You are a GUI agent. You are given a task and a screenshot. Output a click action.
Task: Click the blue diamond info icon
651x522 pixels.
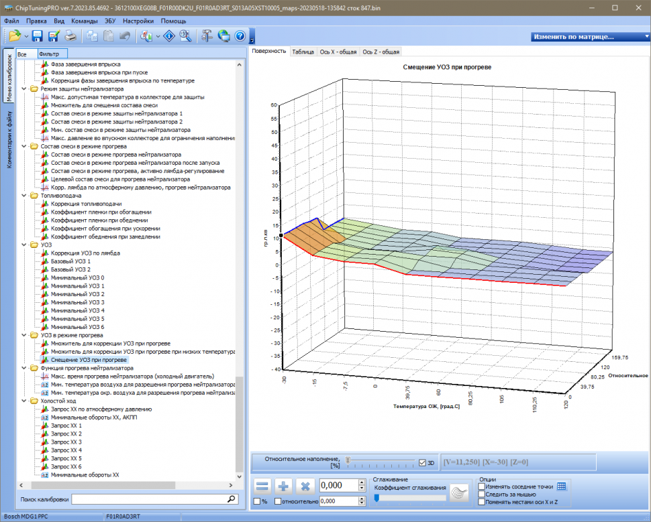(x=169, y=36)
